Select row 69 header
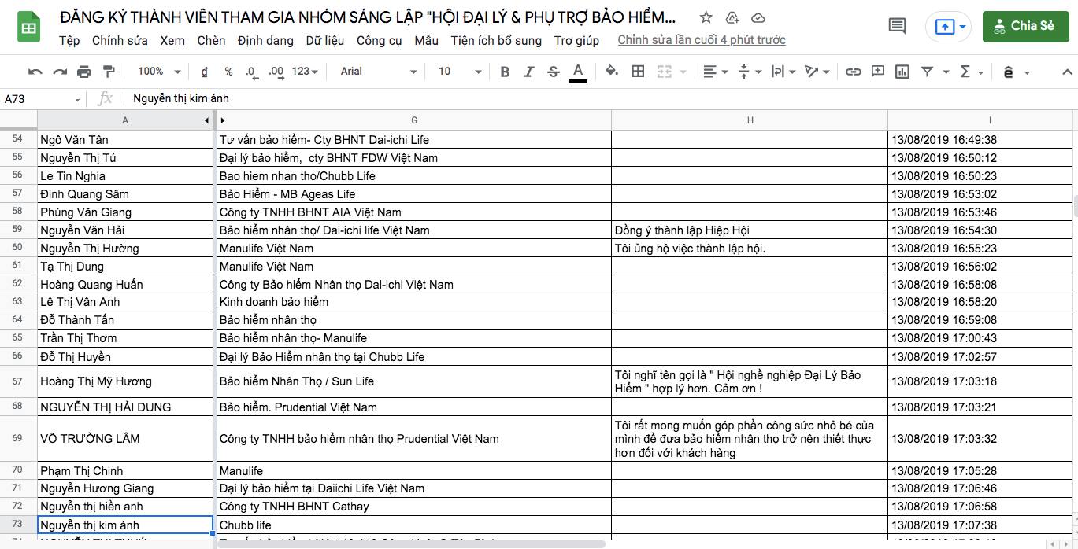Image resolution: width=1078 pixels, height=549 pixels. pyautogui.click(x=18, y=438)
